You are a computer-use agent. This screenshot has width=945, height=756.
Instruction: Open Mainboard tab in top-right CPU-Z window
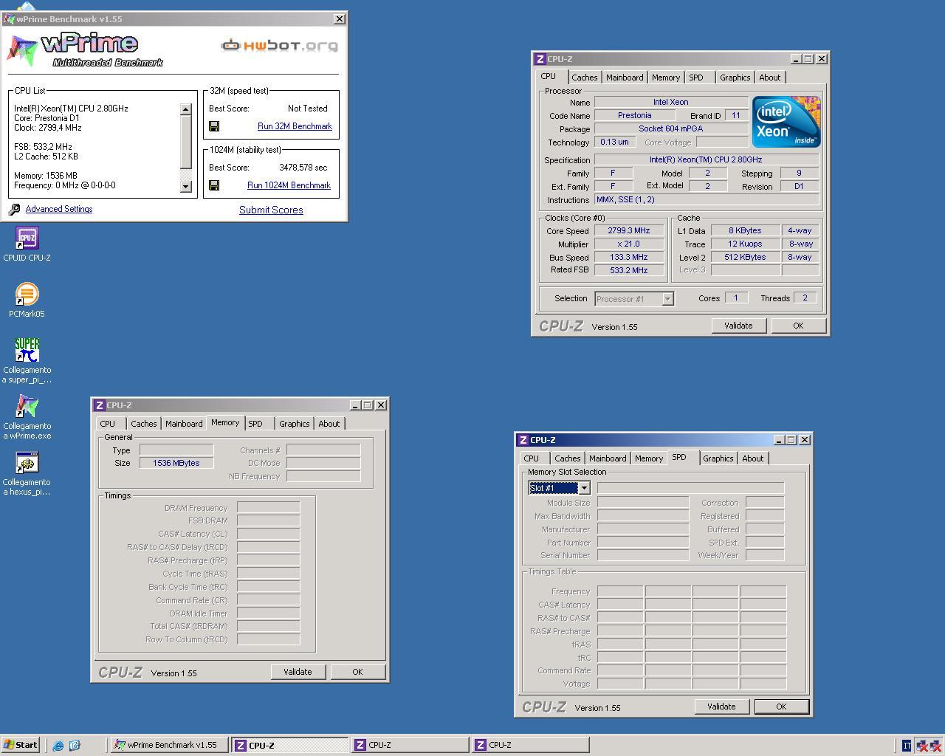625,78
